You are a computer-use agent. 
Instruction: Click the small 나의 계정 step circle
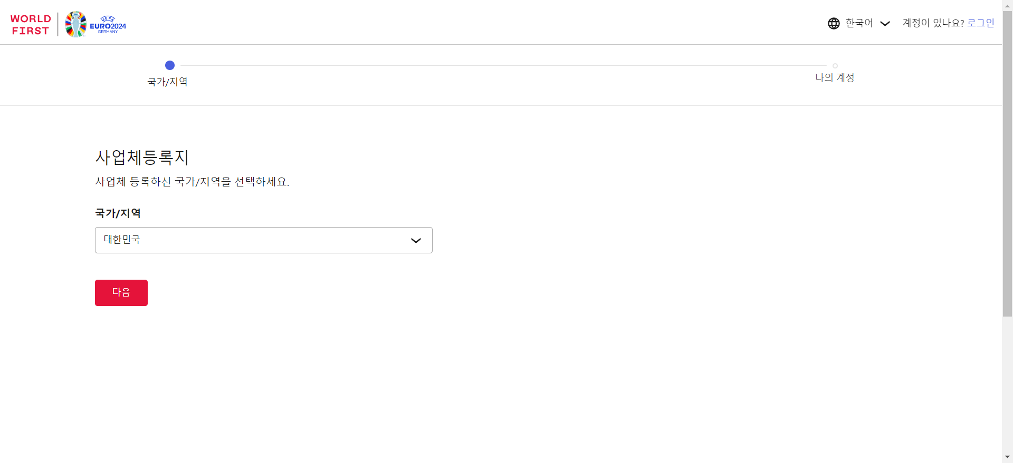point(835,66)
